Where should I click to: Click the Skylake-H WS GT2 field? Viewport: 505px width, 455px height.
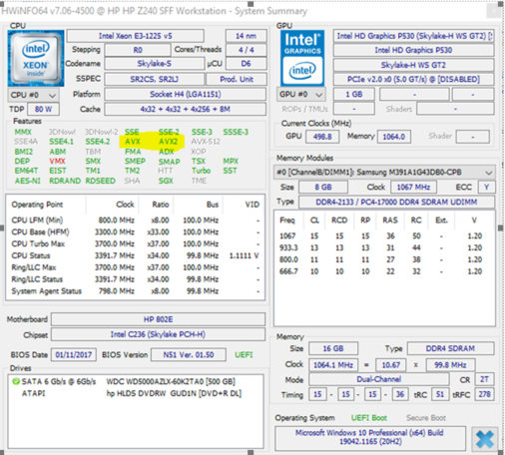[413, 65]
